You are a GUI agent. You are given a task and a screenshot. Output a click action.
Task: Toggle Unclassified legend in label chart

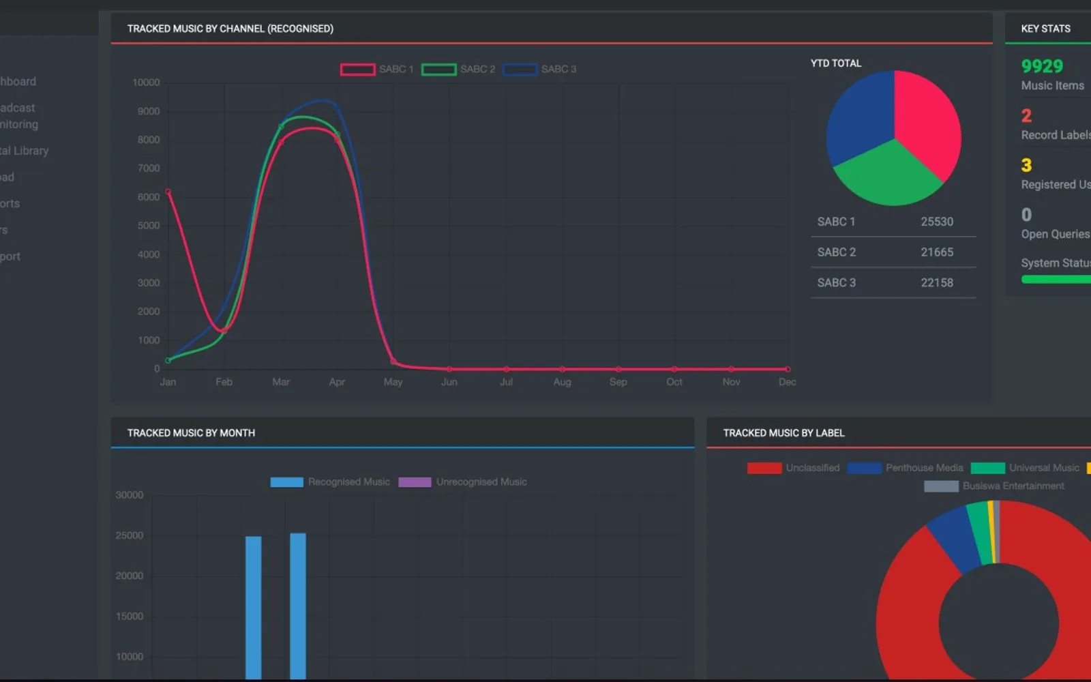[793, 468]
